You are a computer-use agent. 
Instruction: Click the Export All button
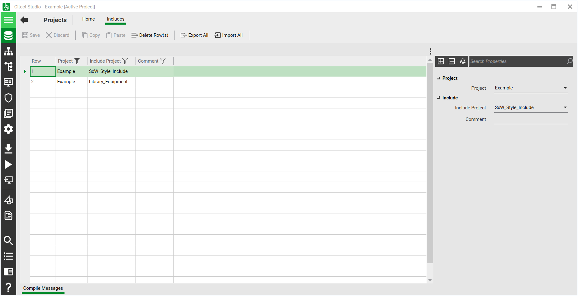(x=194, y=35)
